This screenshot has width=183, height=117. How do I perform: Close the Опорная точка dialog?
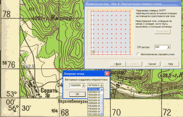pyautogui.click(x=107, y=74)
